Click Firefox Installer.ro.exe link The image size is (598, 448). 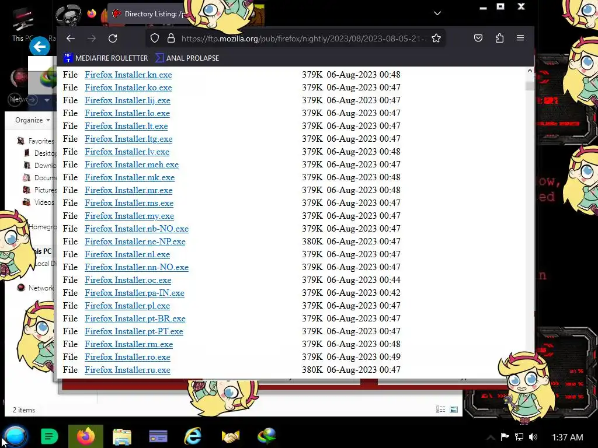click(x=127, y=357)
